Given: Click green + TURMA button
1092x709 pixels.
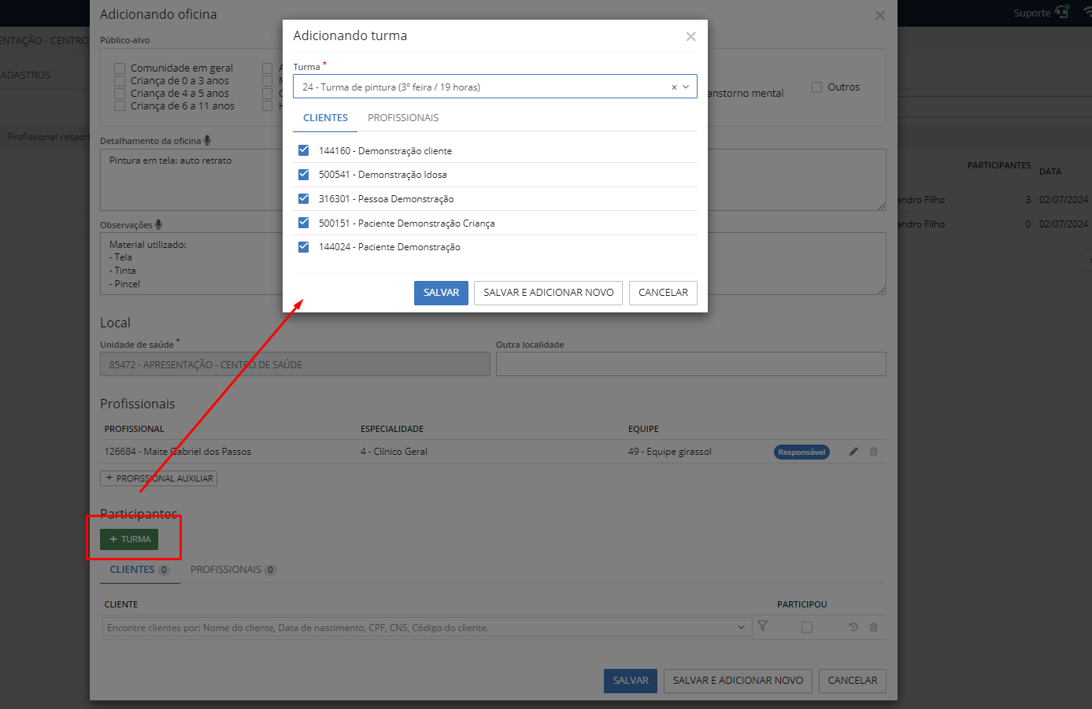Looking at the screenshot, I should [x=129, y=539].
